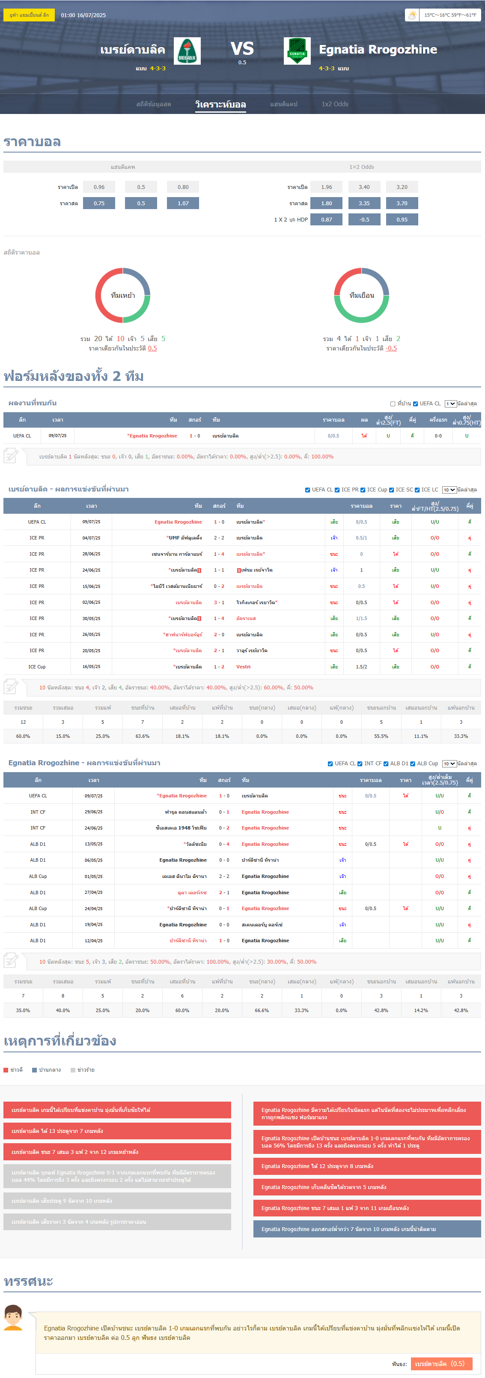This screenshot has height=1378, width=485.
Task: Toggle ICE SC filter checkbox
Action: 392,490
